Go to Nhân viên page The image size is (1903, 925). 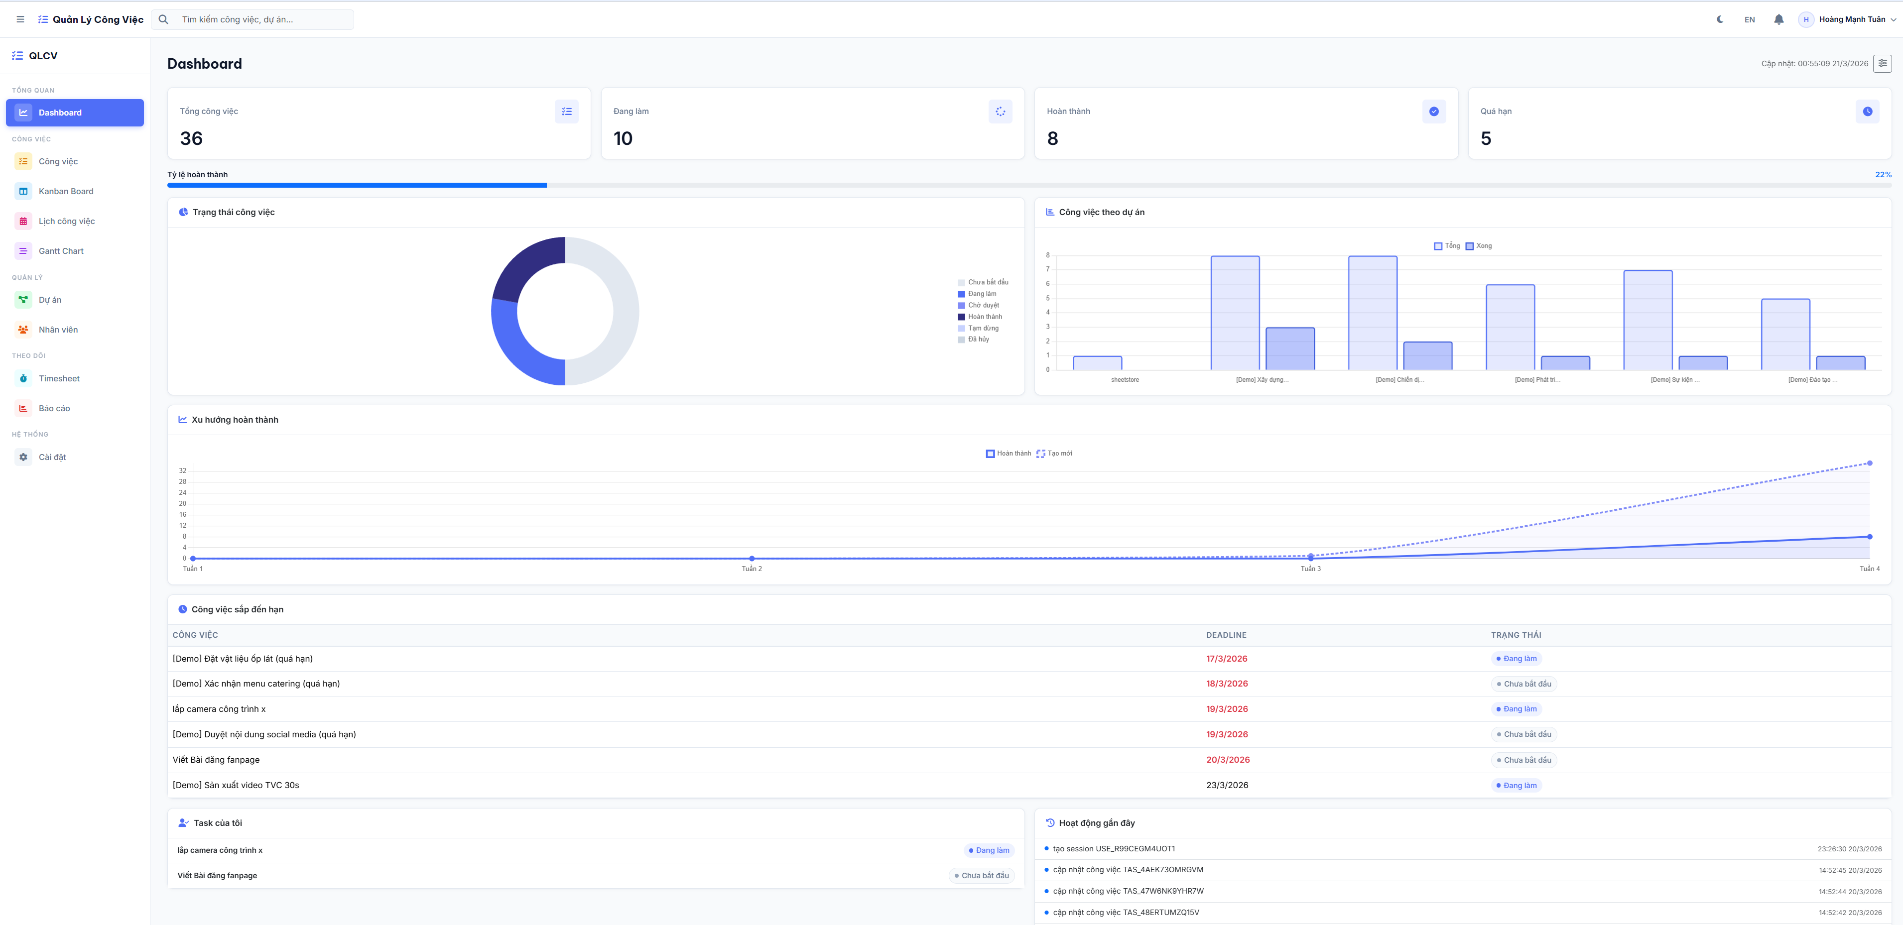tap(58, 330)
